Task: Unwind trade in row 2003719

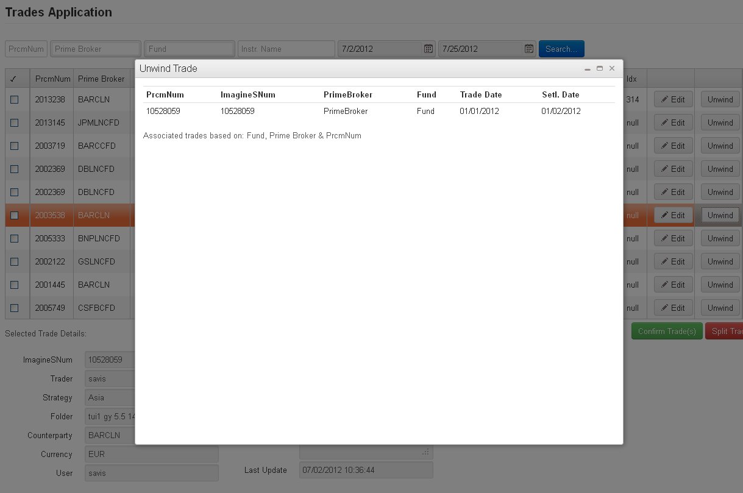Action: pyautogui.click(x=720, y=146)
